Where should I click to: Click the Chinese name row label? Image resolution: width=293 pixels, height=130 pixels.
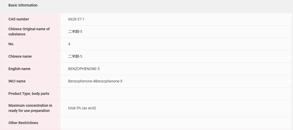tap(20, 56)
